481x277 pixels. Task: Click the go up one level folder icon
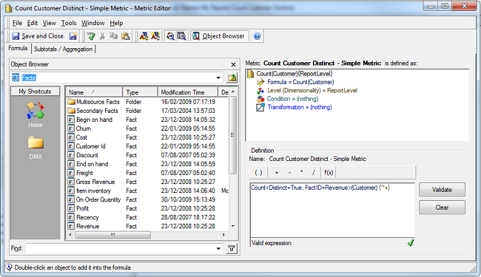point(232,78)
